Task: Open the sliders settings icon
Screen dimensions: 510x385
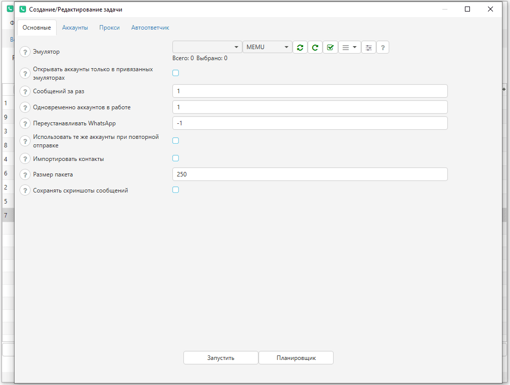Action: click(369, 48)
